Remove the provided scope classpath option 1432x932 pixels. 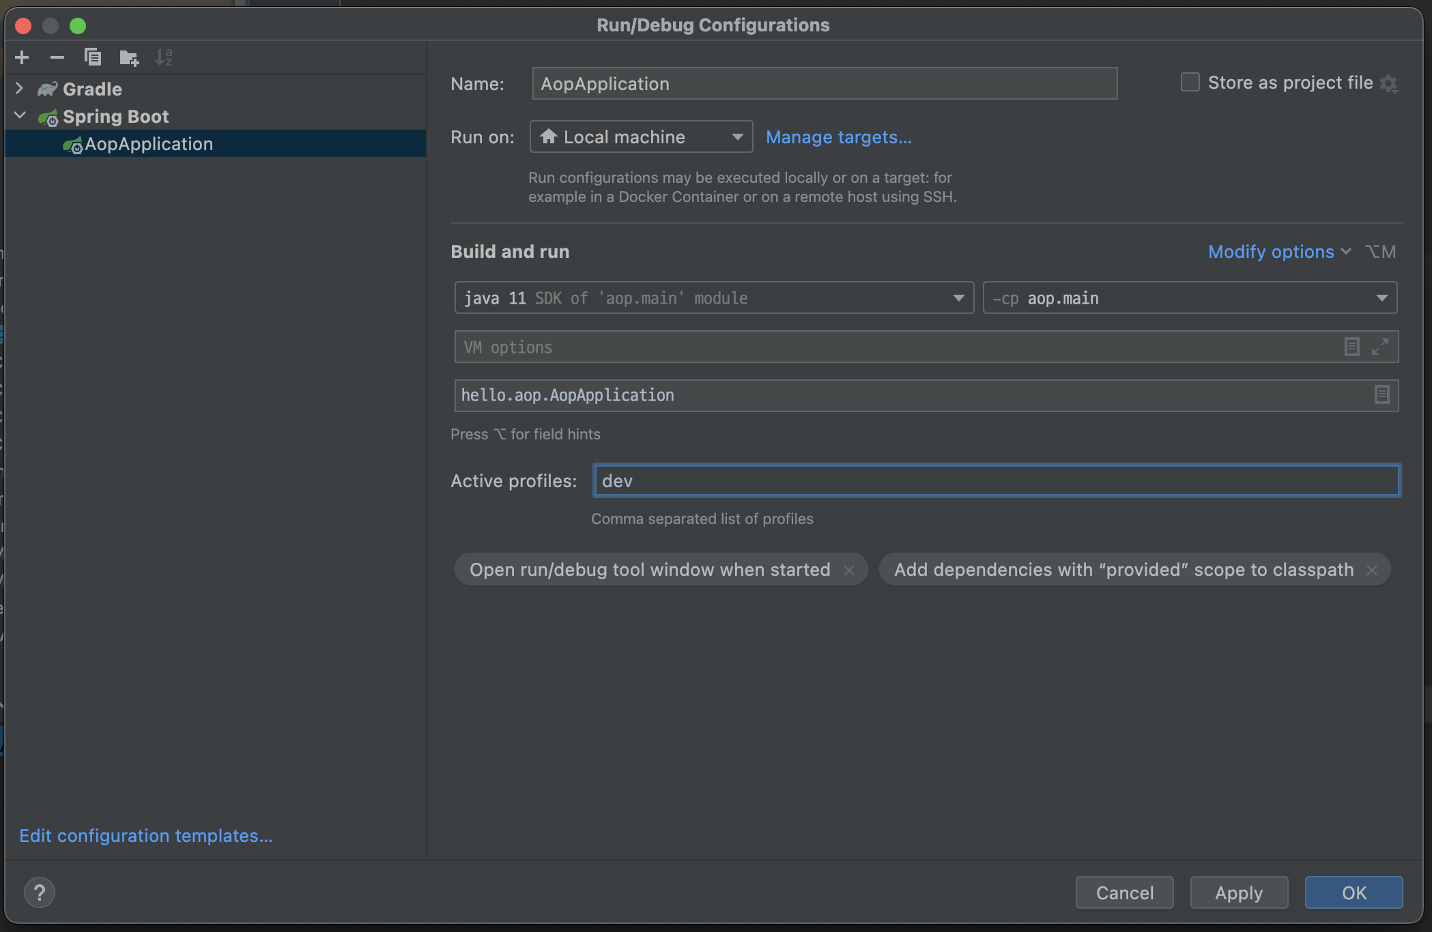pyautogui.click(x=1372, y=570)
